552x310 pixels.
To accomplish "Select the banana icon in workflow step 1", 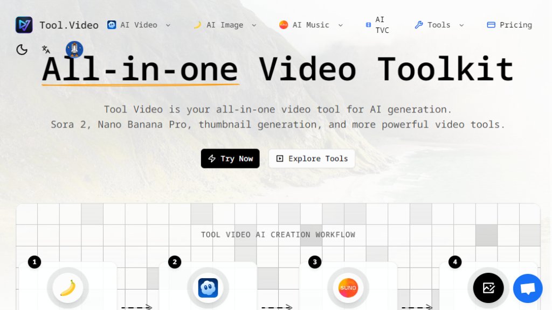I will pos(68,288).
